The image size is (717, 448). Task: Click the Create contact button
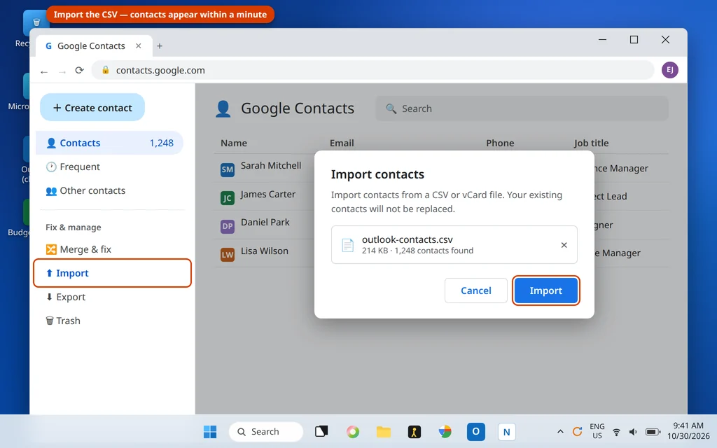pyautogui.click(x=92, y=107)
